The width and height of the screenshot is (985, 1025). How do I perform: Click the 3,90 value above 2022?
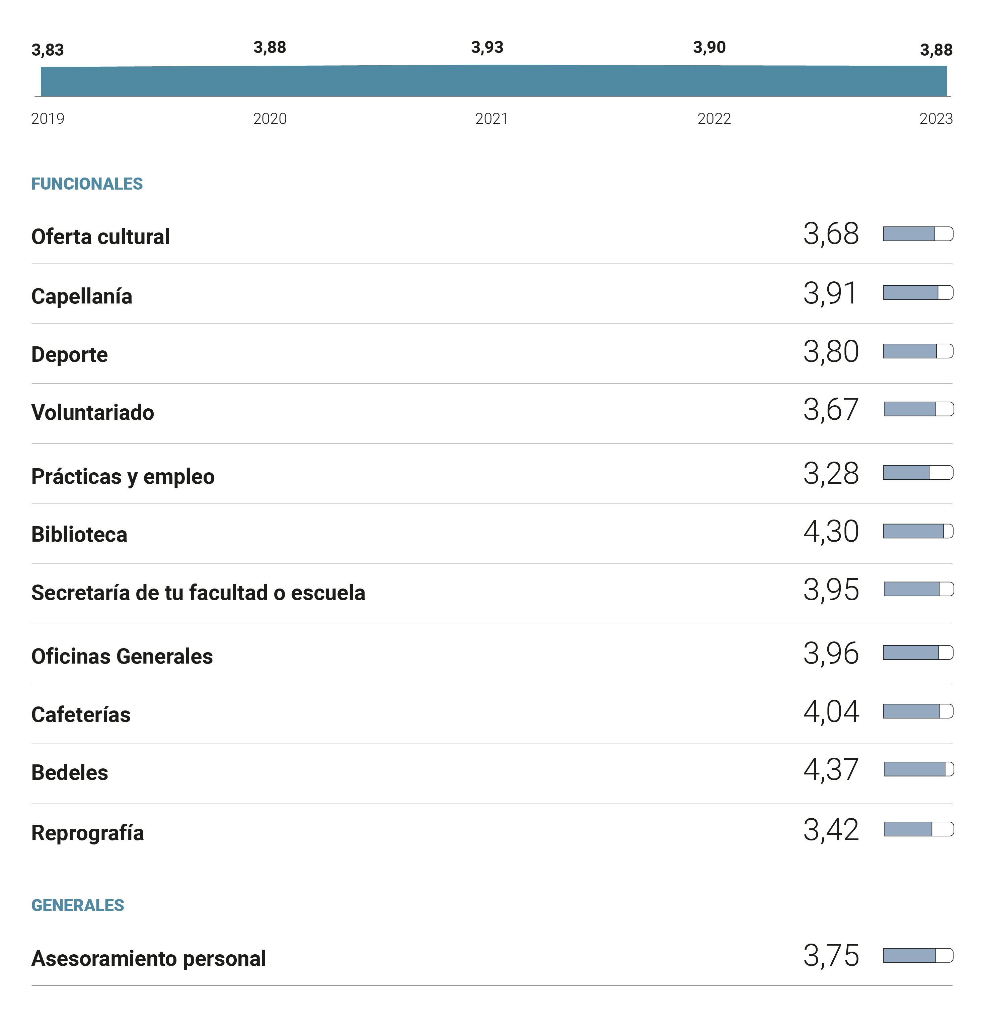pyautogui.click(x=709, y=48)
